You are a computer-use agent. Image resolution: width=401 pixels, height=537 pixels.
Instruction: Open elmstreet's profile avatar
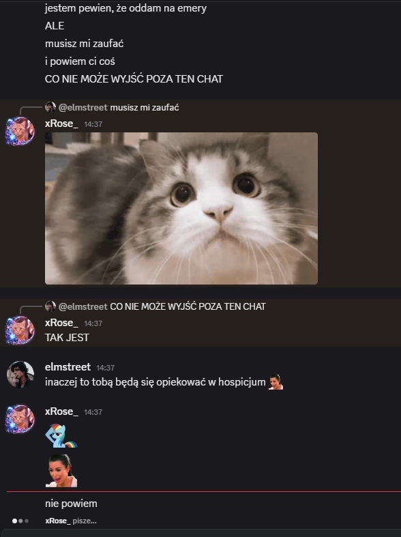click(20, 375)
